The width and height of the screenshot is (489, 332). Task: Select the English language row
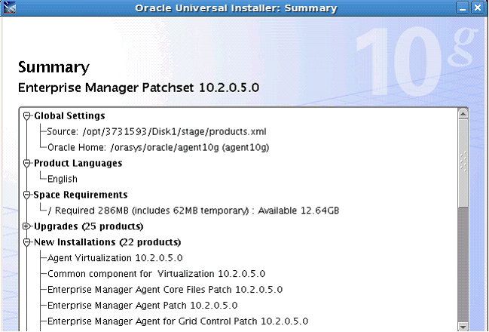(63, 179)
